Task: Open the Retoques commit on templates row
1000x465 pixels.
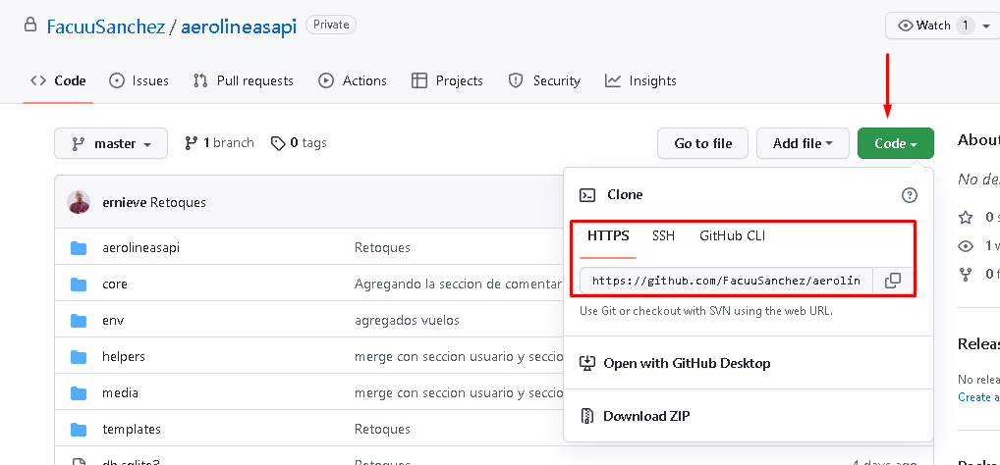Action: pos(383,430)
